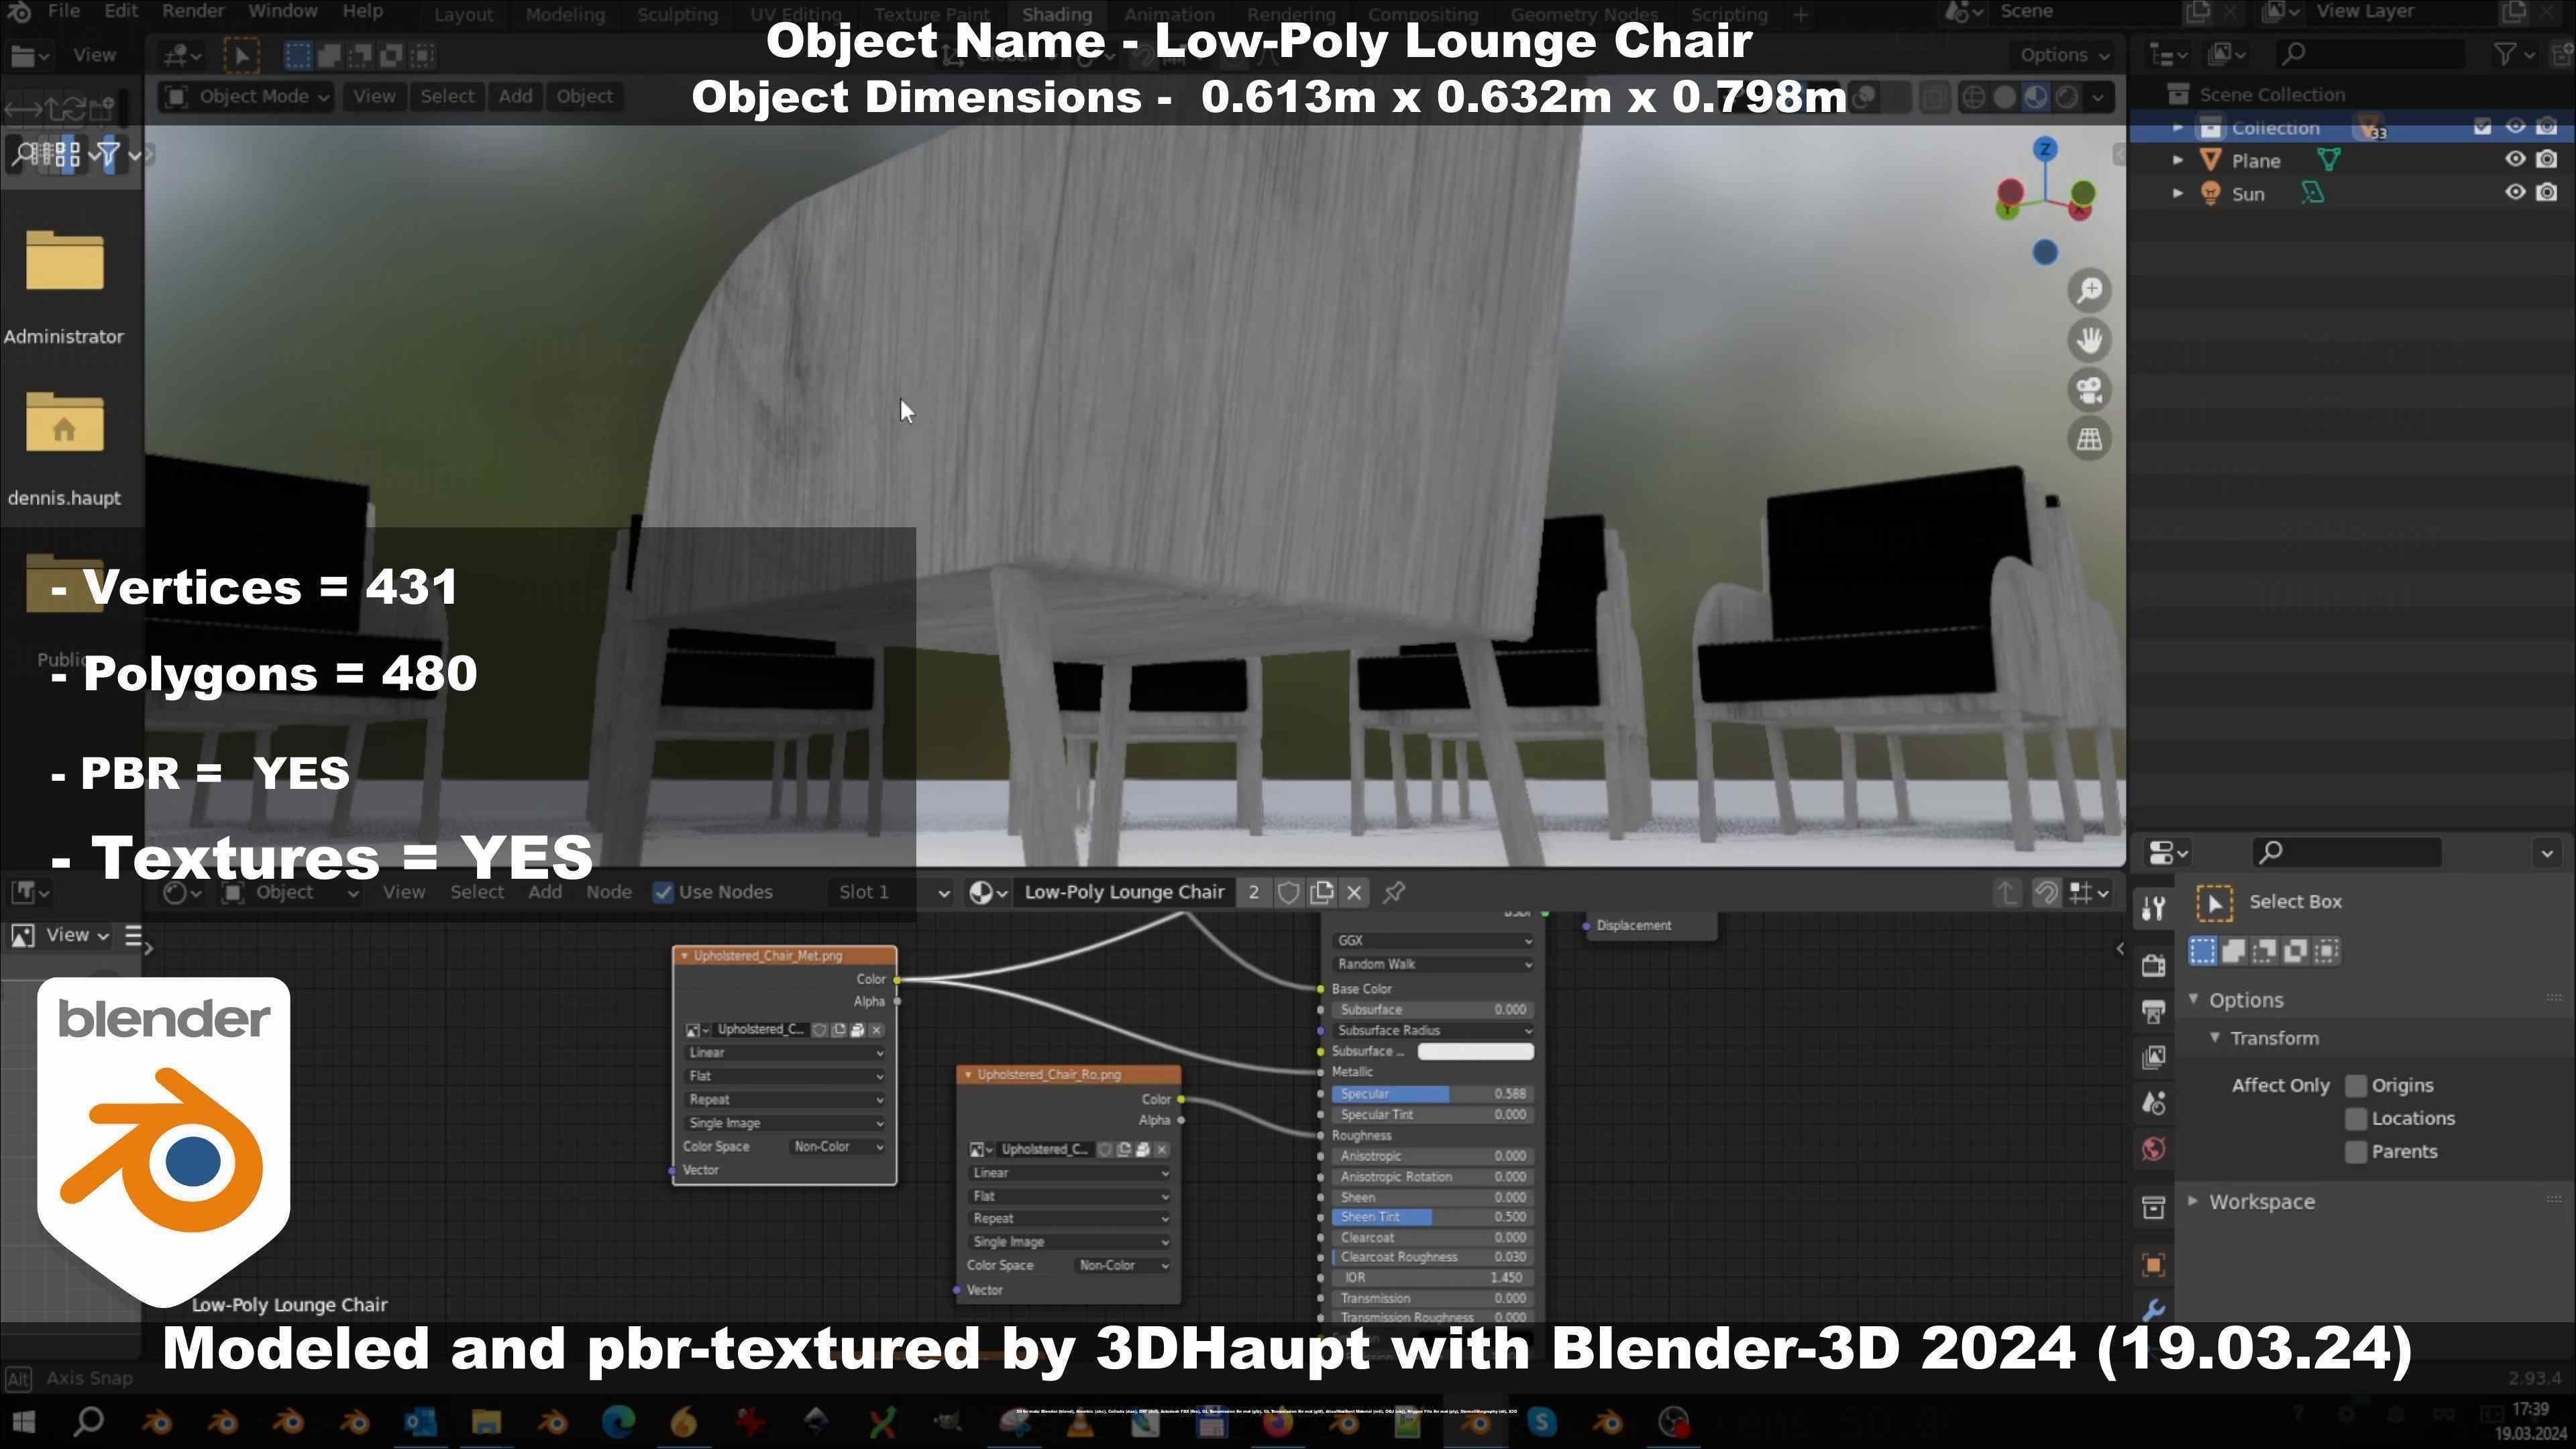2576x1449 pixels.
Task: Switch perspective/orthographic grid icon
Action: [2089, 439]
